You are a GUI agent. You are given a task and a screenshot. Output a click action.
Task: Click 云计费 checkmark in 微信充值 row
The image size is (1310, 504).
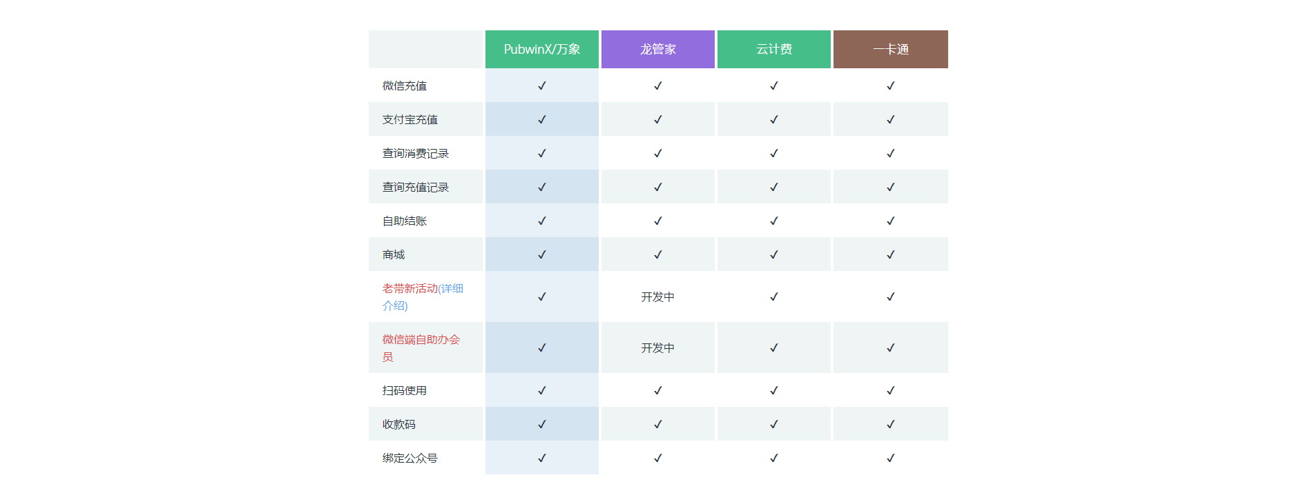[x=774, y=85]
